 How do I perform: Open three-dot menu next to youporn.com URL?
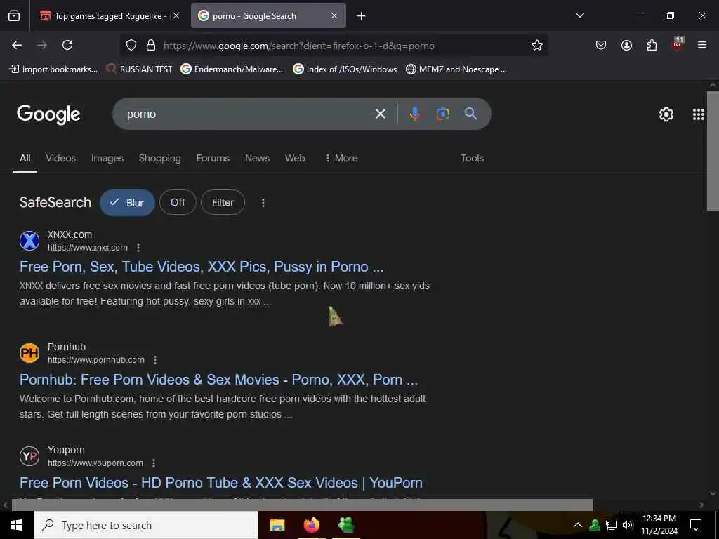154,463
